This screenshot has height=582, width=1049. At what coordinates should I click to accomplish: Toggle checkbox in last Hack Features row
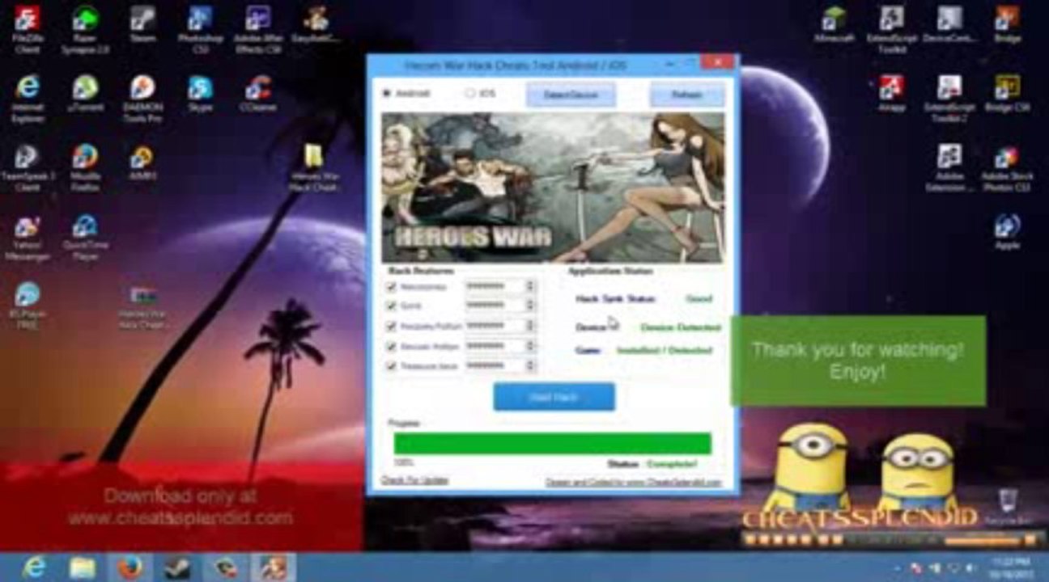coord(392,366)
